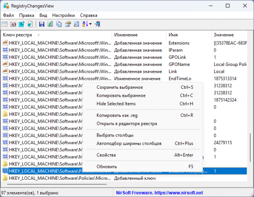Open the nirsoft.net link in status bar

[x=179, y=193]
